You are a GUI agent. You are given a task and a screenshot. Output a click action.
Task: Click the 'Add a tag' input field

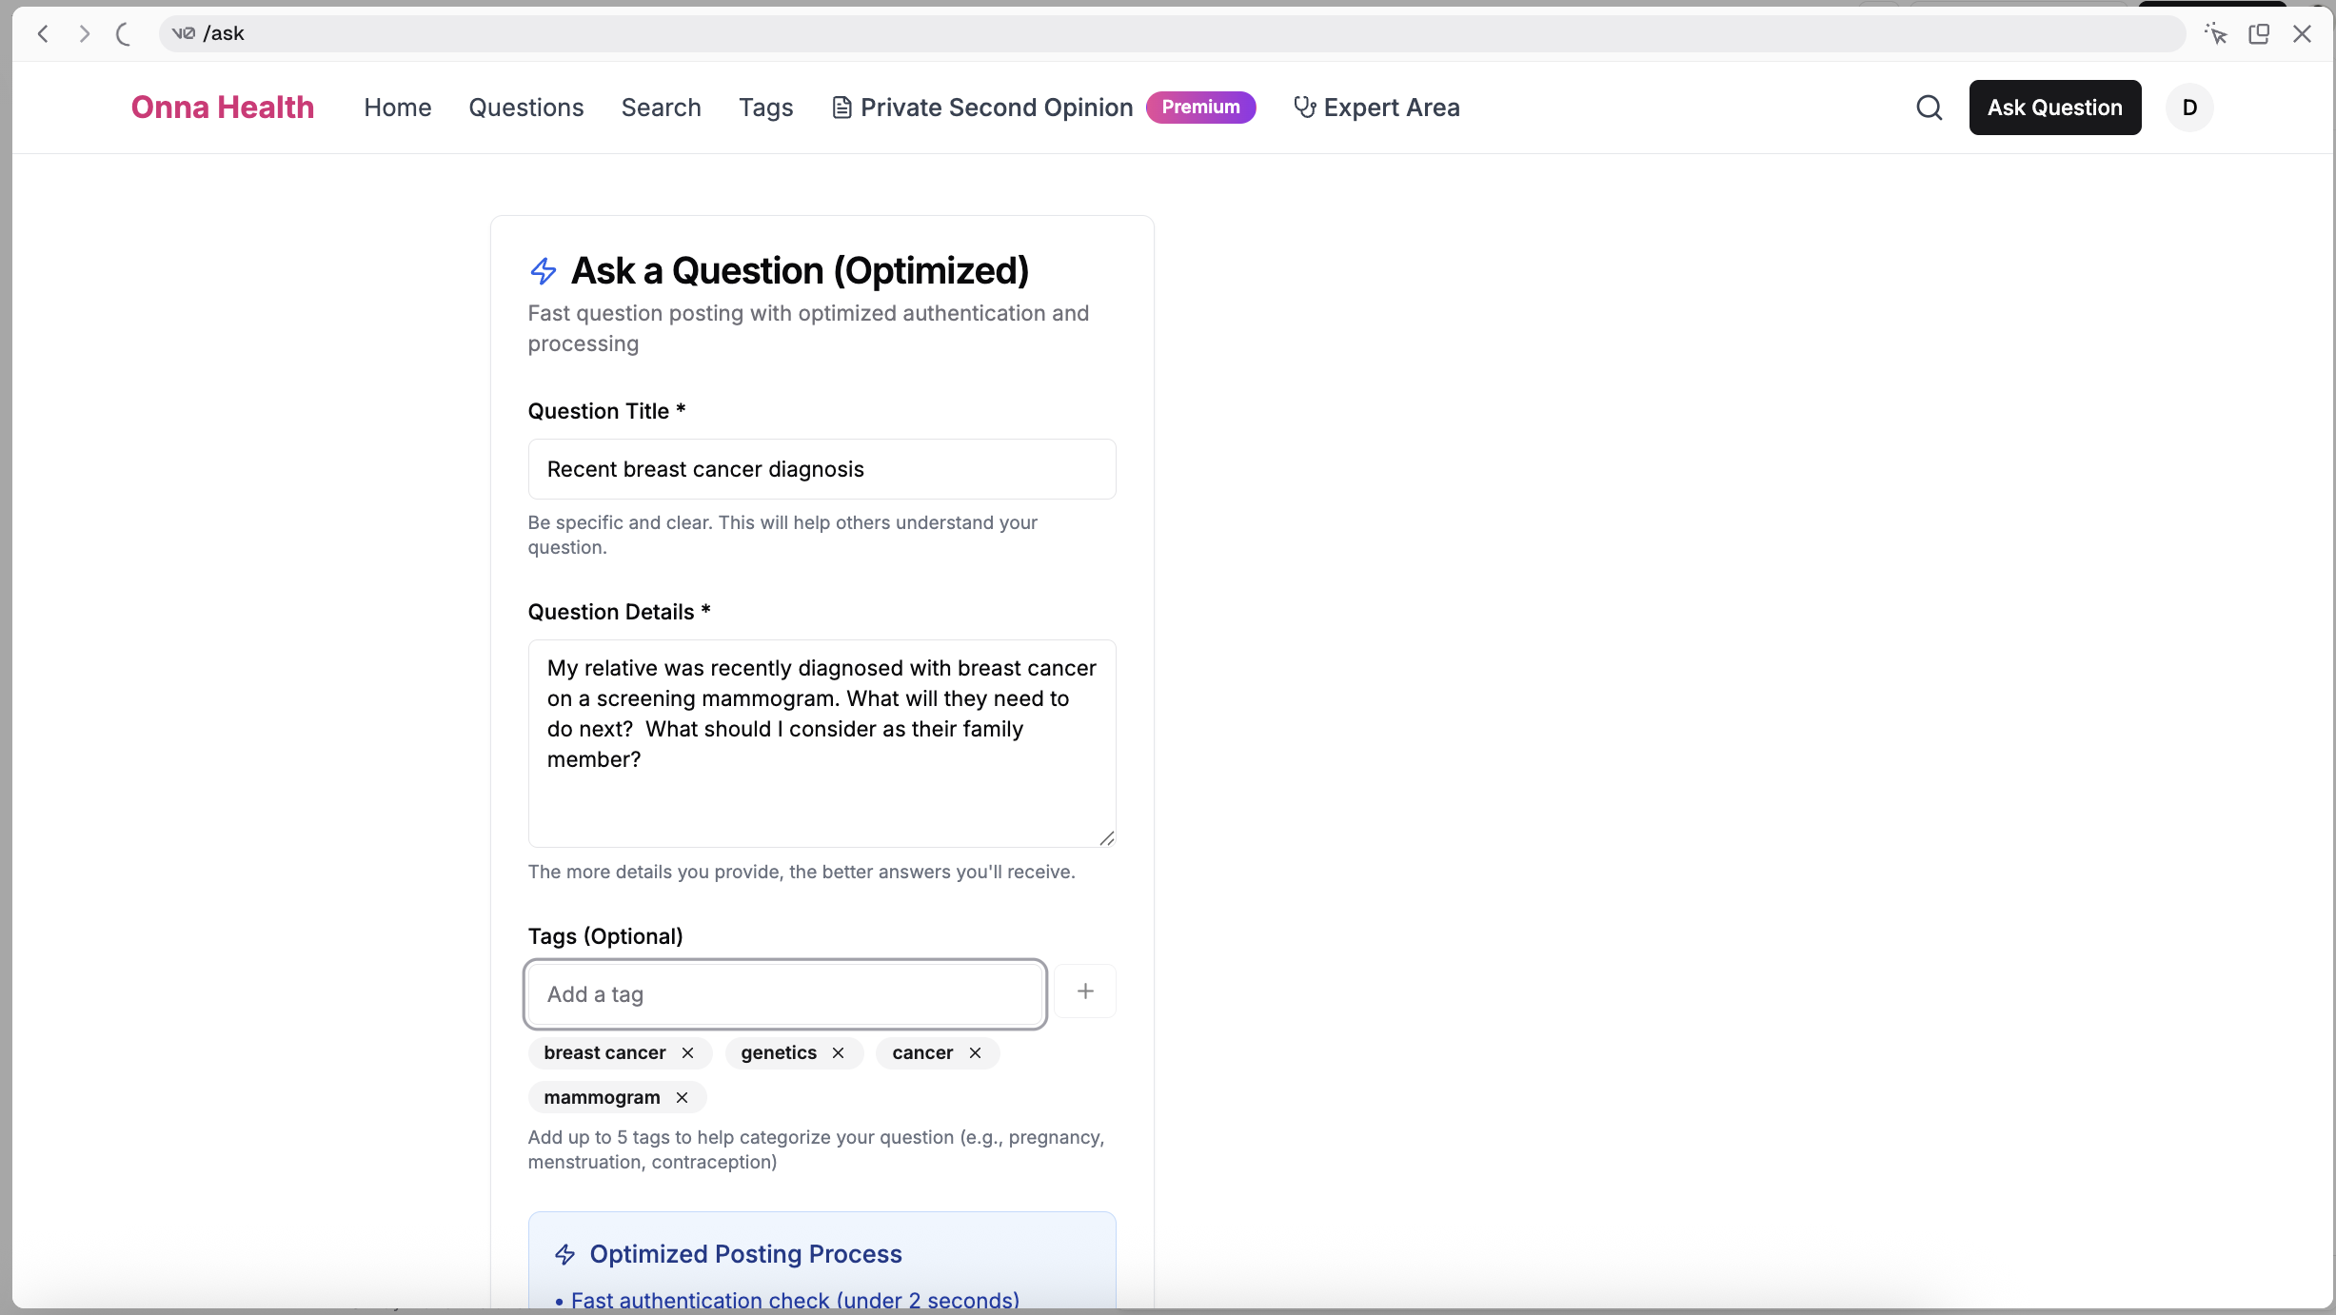784,994
